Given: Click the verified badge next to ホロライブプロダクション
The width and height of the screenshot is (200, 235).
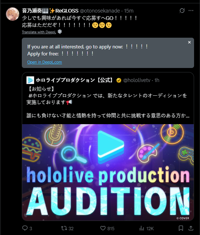Looking at the screenshot, I should (119, 80).
